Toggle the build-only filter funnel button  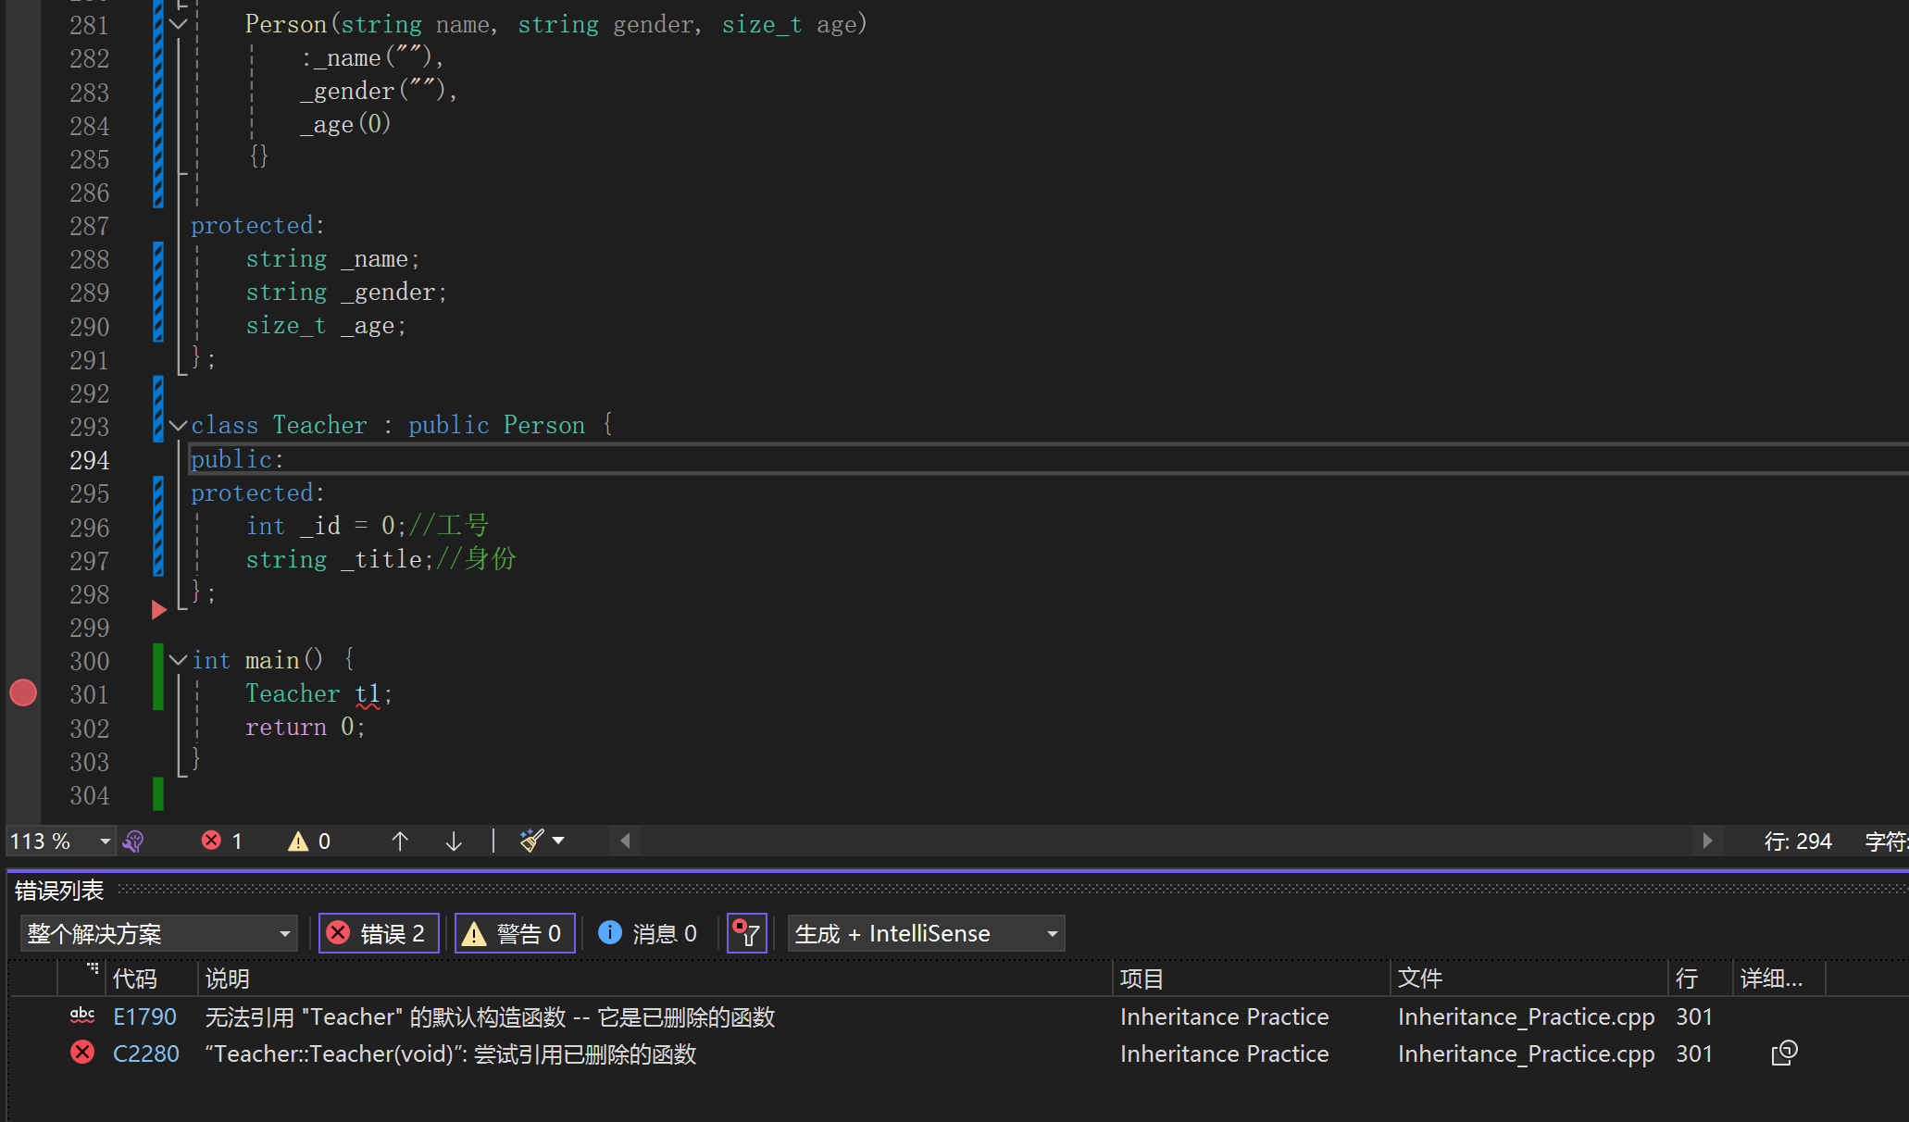(x=746, y=933)
